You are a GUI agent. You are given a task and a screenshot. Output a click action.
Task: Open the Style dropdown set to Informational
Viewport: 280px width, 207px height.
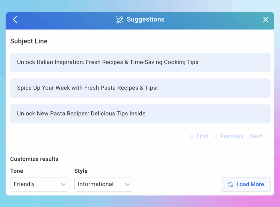click(x=104, y=184)
